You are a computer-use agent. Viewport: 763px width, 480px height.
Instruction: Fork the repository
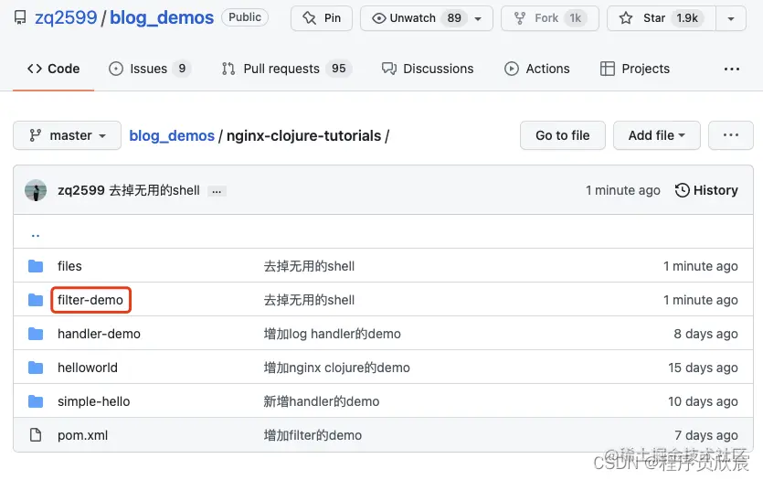tap(550, 18)
